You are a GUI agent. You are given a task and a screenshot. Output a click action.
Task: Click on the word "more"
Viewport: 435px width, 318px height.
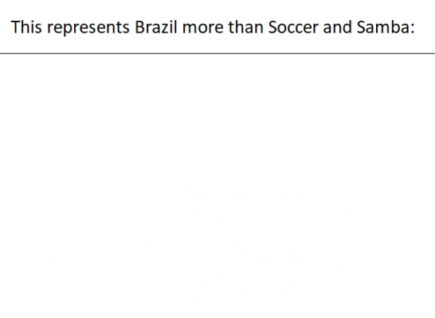pos(202,29)
